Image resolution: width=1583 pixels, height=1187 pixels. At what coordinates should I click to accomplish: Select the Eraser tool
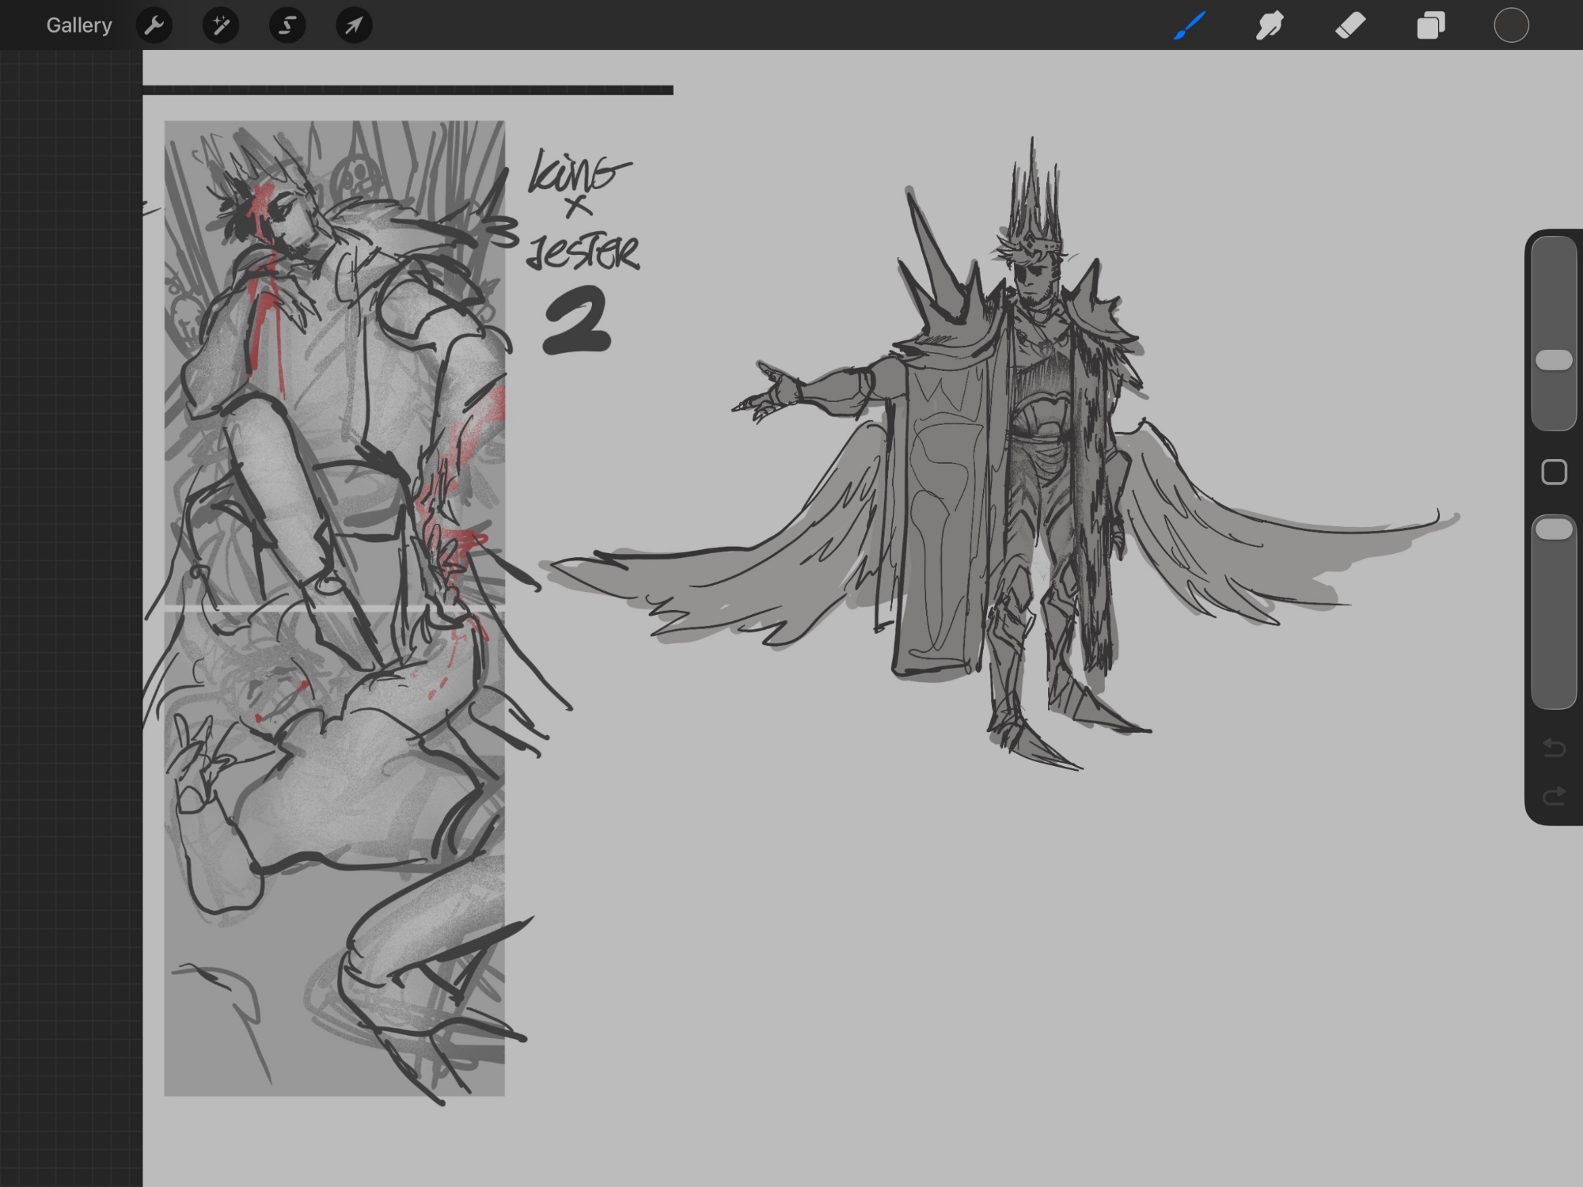coord(1350,25)
